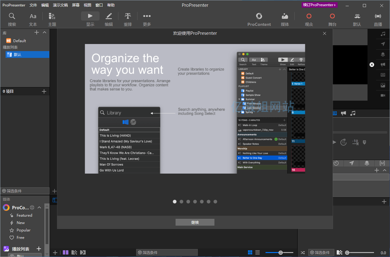Close the welcome dialog

tap(324, 33)
